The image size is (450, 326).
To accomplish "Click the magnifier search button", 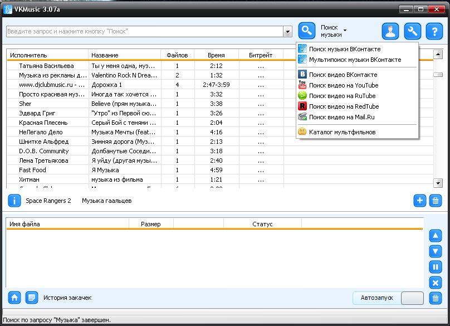I will [306, 31].
